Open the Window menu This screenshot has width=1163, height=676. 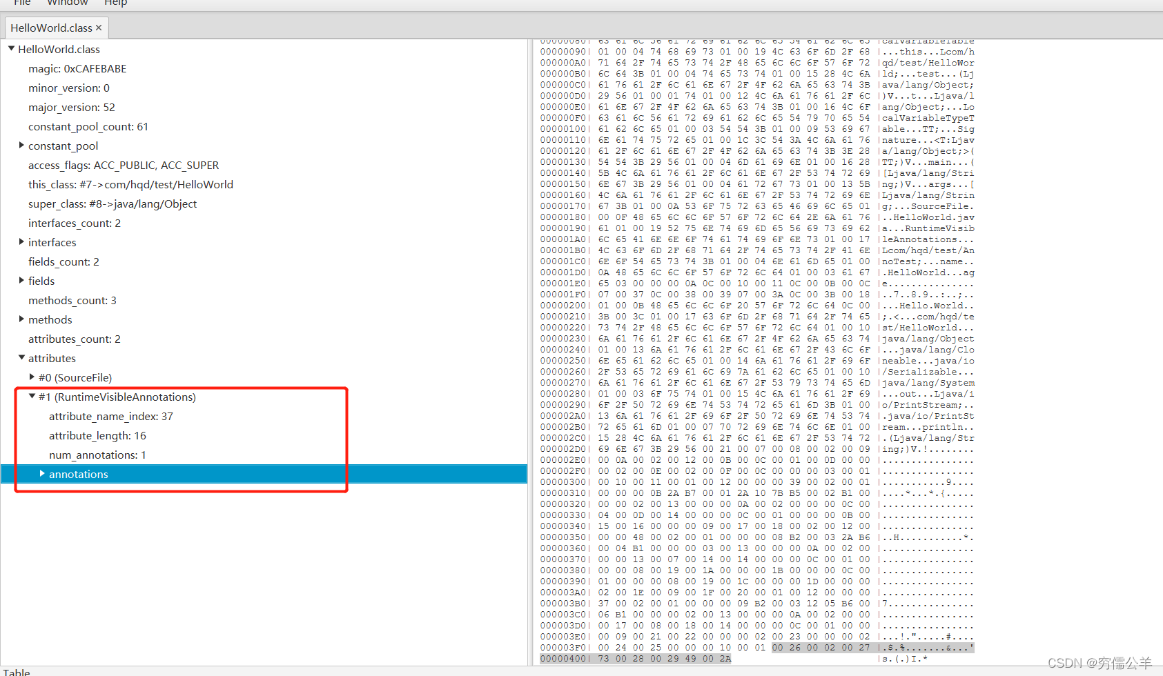click(67, 3)
